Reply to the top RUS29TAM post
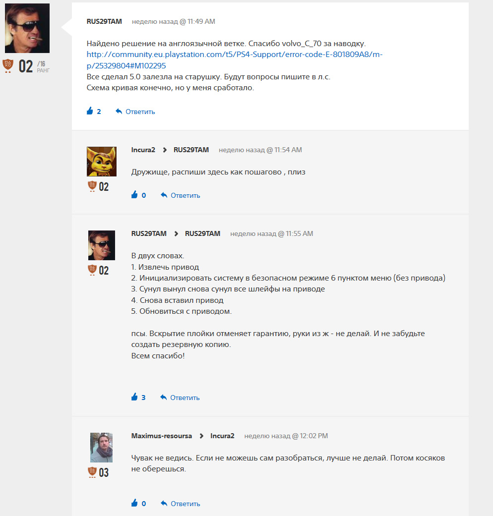Screen dimensions: 493x516 135,112
